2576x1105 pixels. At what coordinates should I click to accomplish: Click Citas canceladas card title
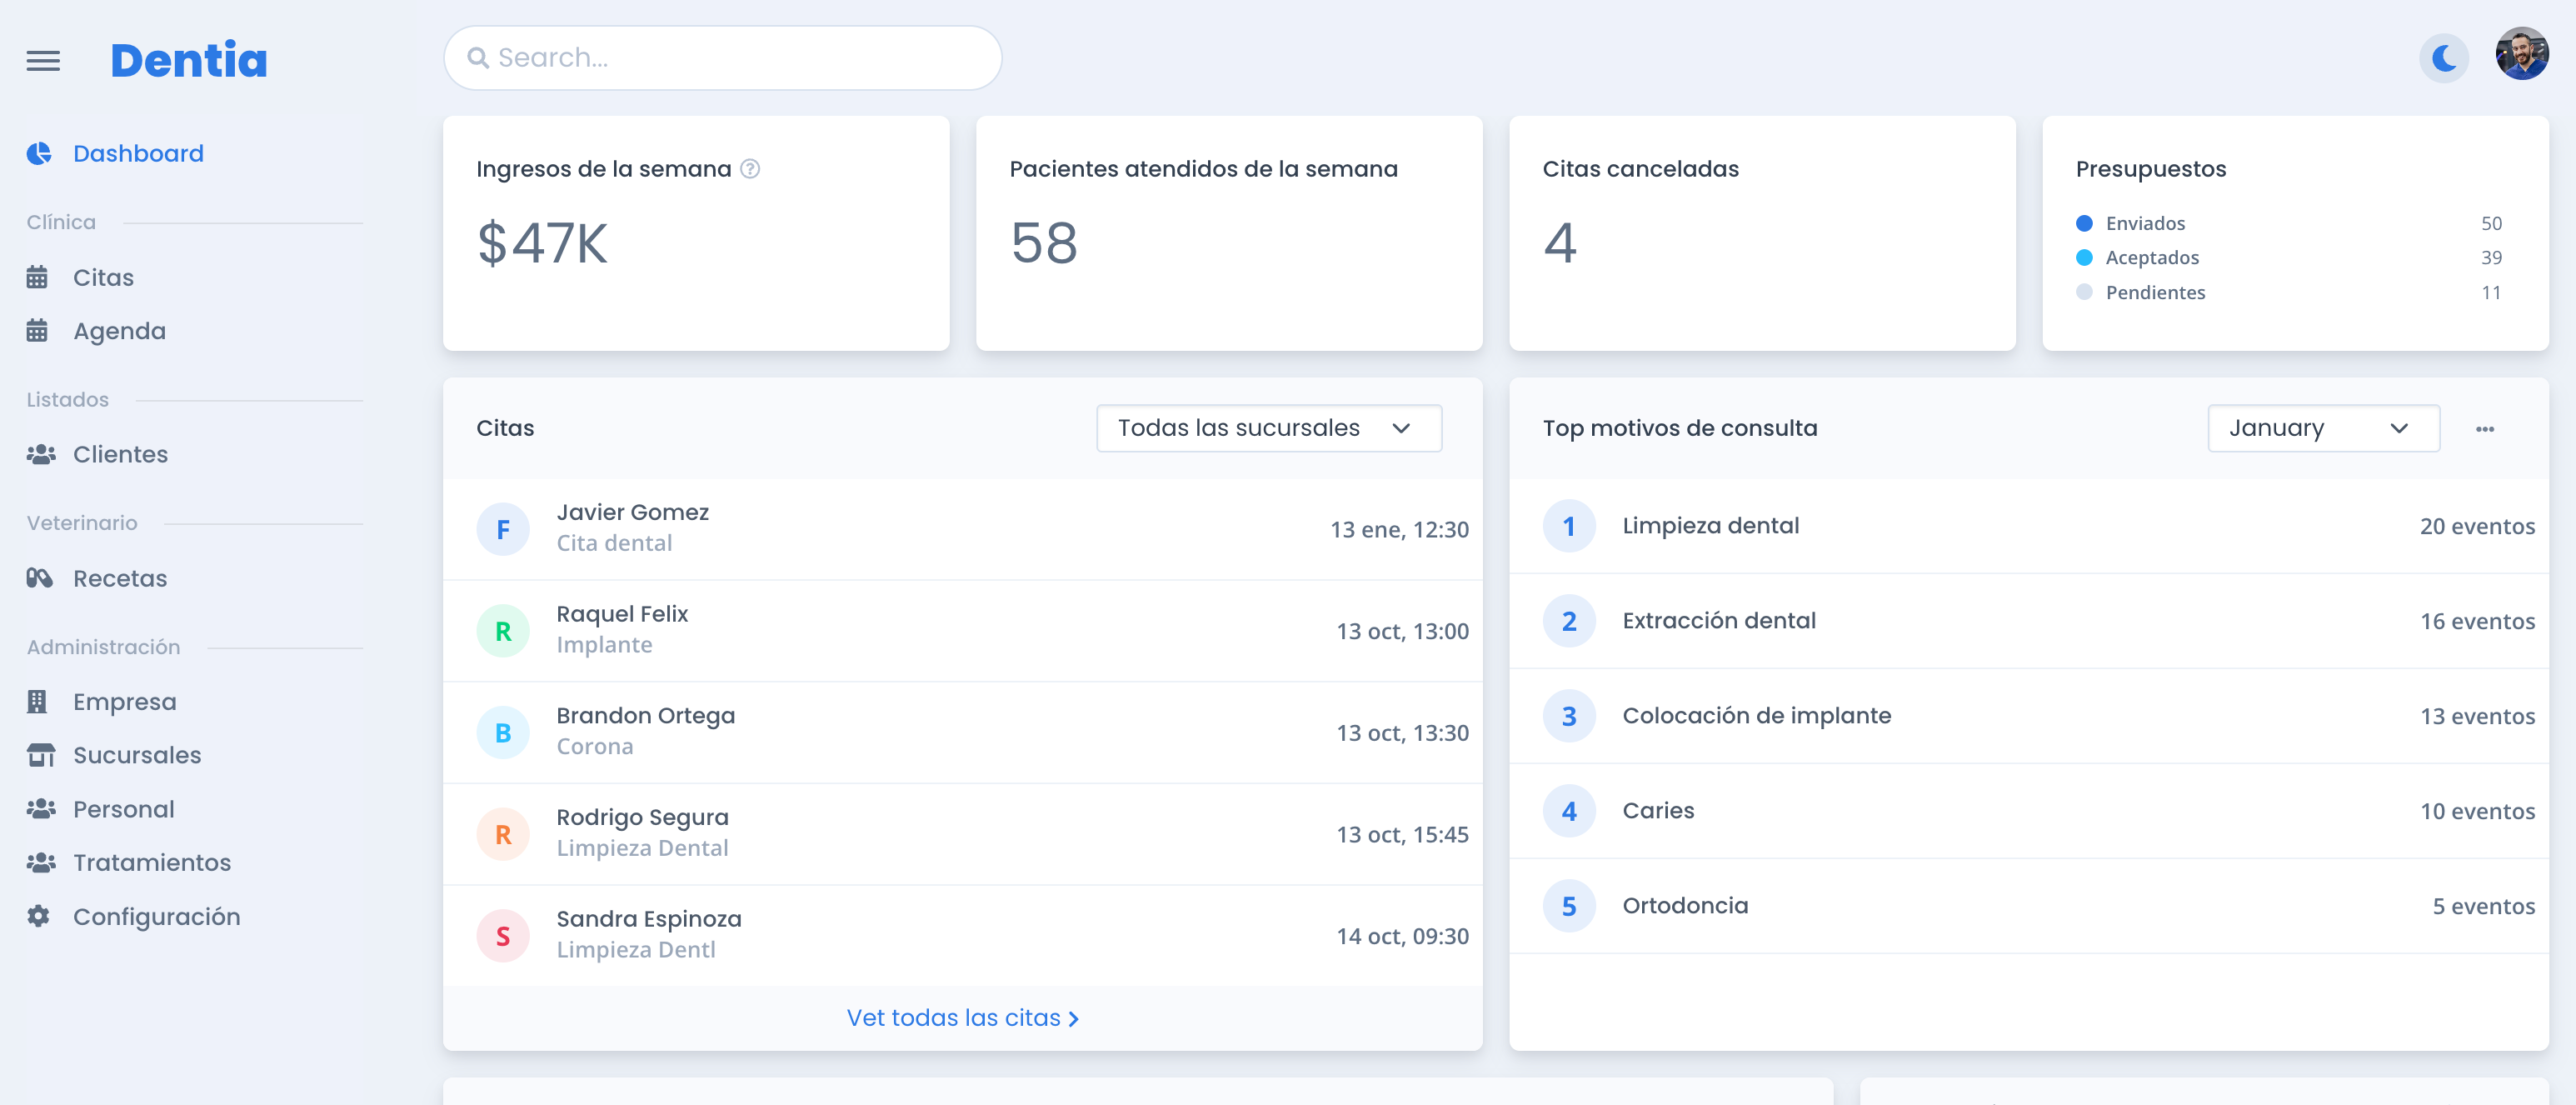pyautogui.click(x=1640, y=169)
